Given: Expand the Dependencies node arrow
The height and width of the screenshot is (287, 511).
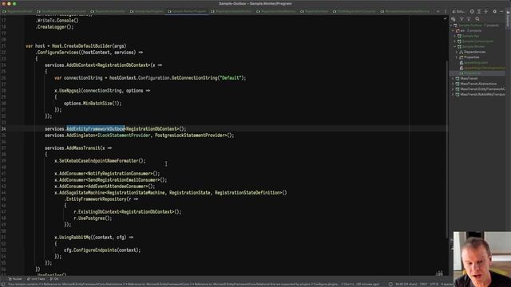Looking at the screenshot, I should pyautogui.click(x=458, y=52).
